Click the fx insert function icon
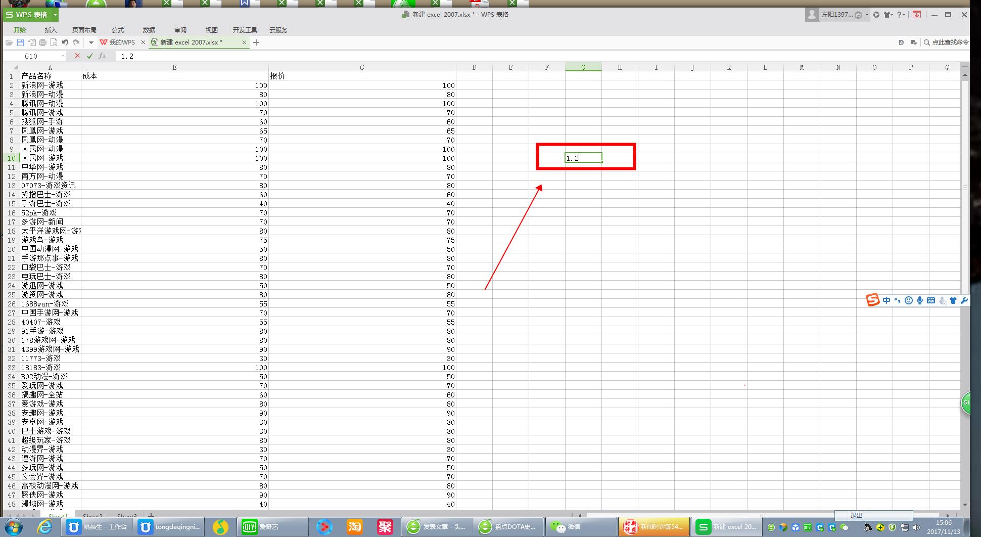 (103, 56)
